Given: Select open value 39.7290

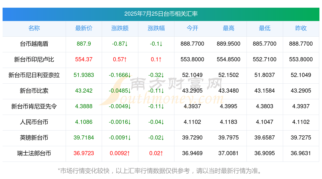Looking at the screenshot, I should (192, 138).
